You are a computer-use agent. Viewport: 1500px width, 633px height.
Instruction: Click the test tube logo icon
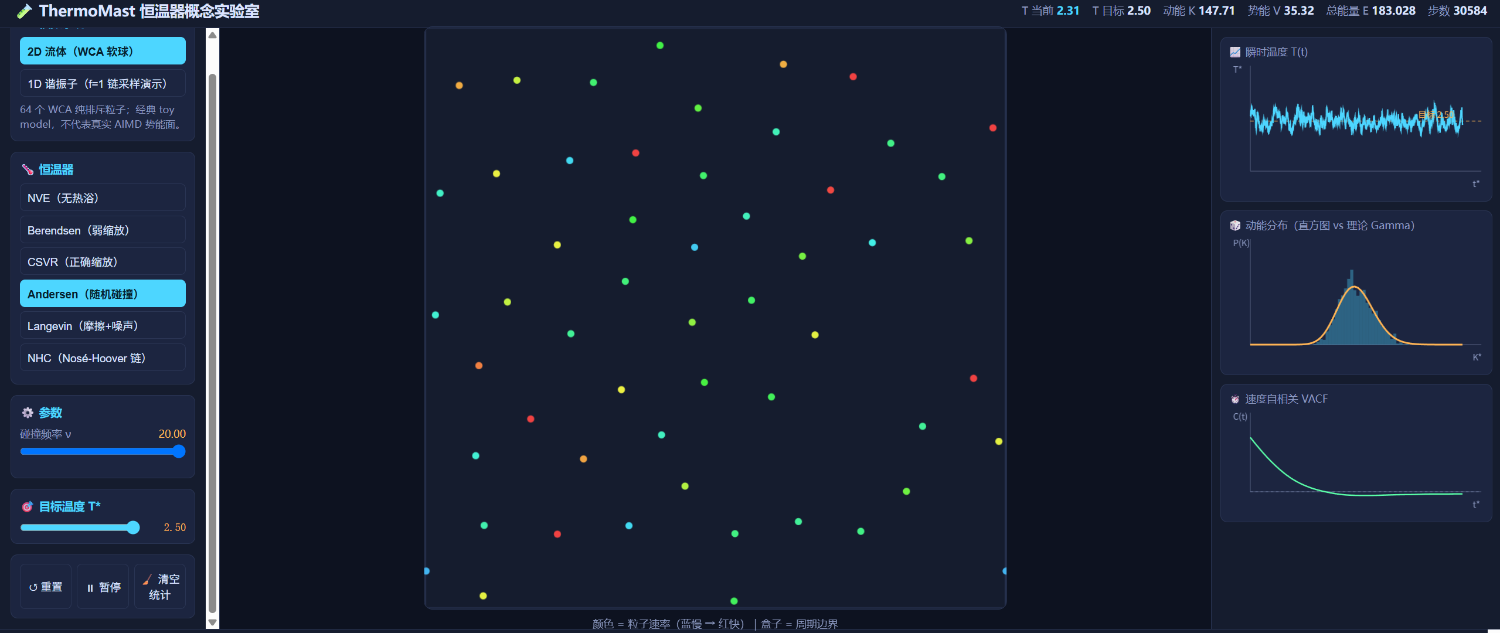click(24, 11)
